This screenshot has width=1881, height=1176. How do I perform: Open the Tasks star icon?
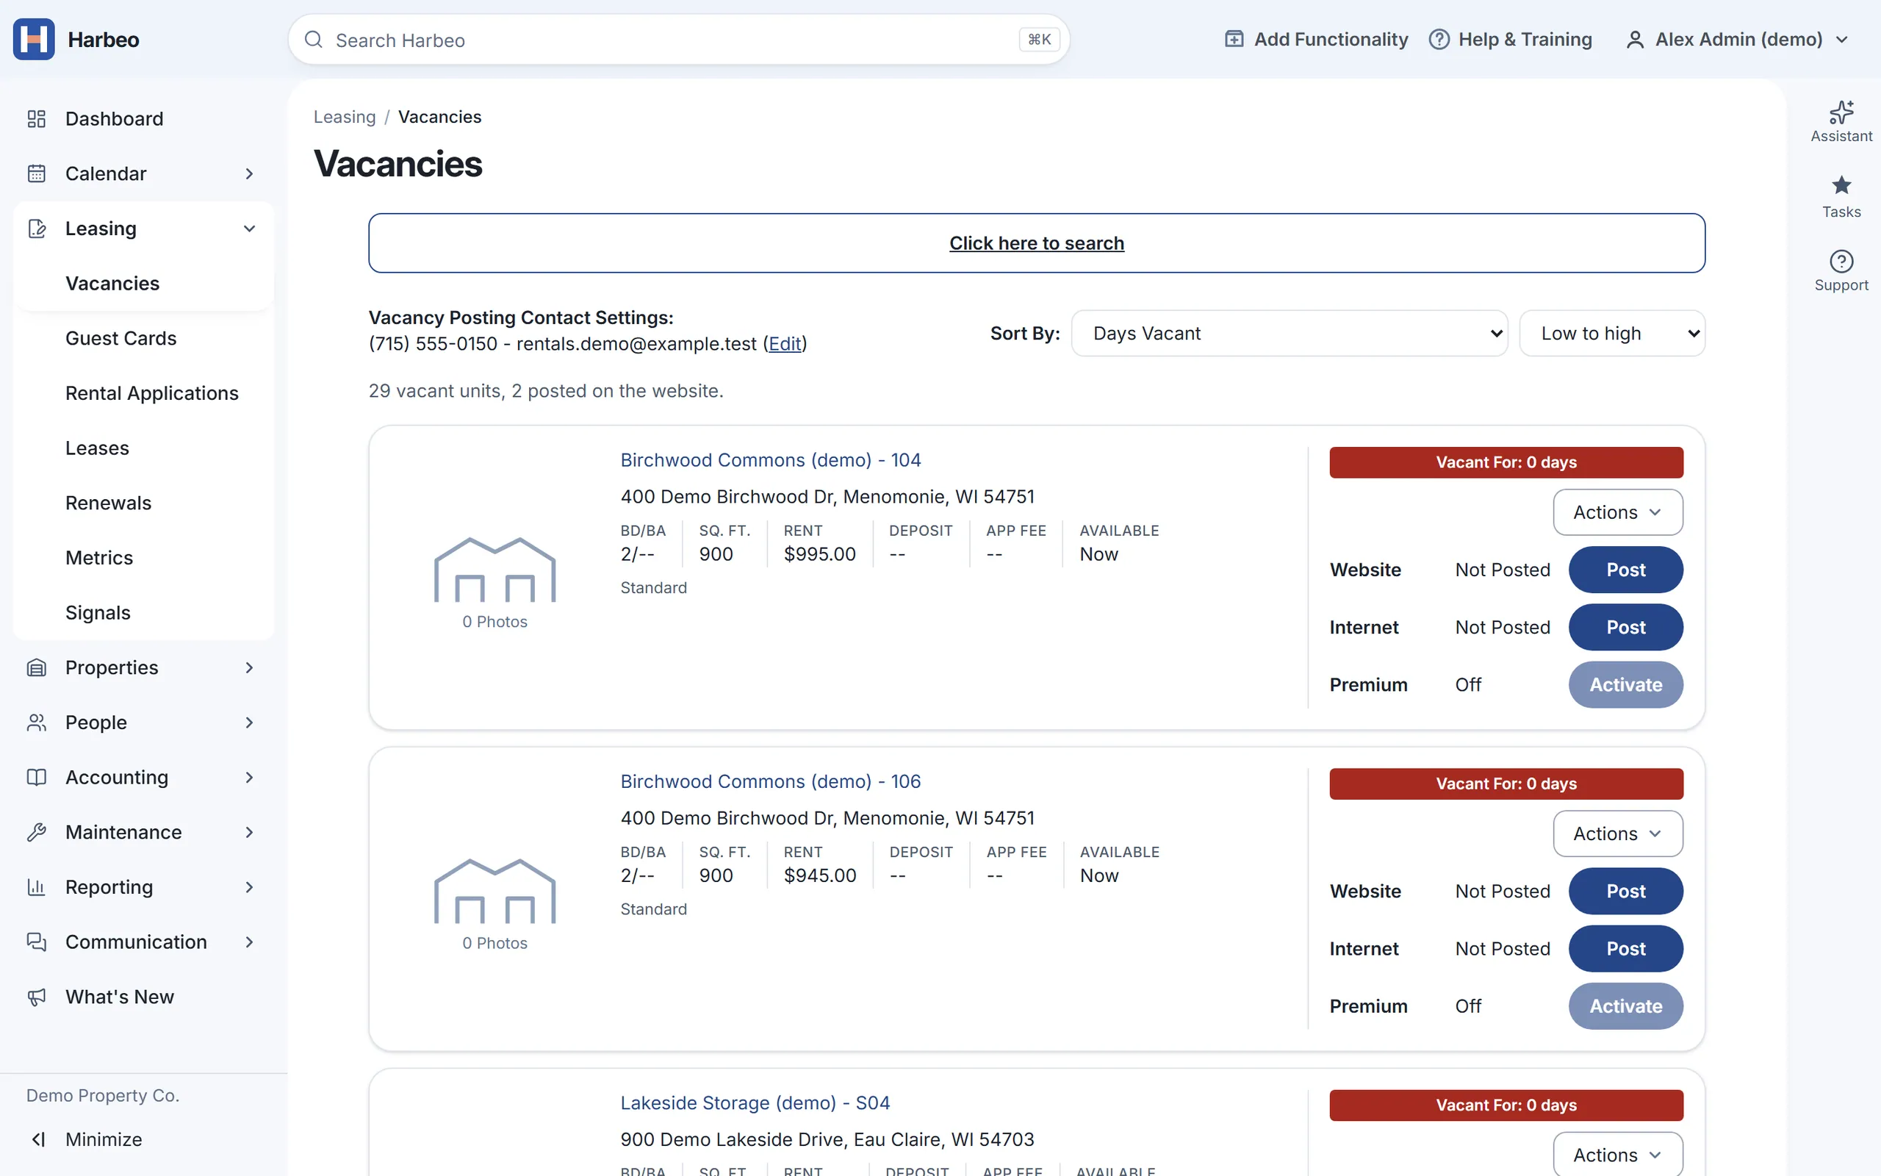[x=1841, y=185]
